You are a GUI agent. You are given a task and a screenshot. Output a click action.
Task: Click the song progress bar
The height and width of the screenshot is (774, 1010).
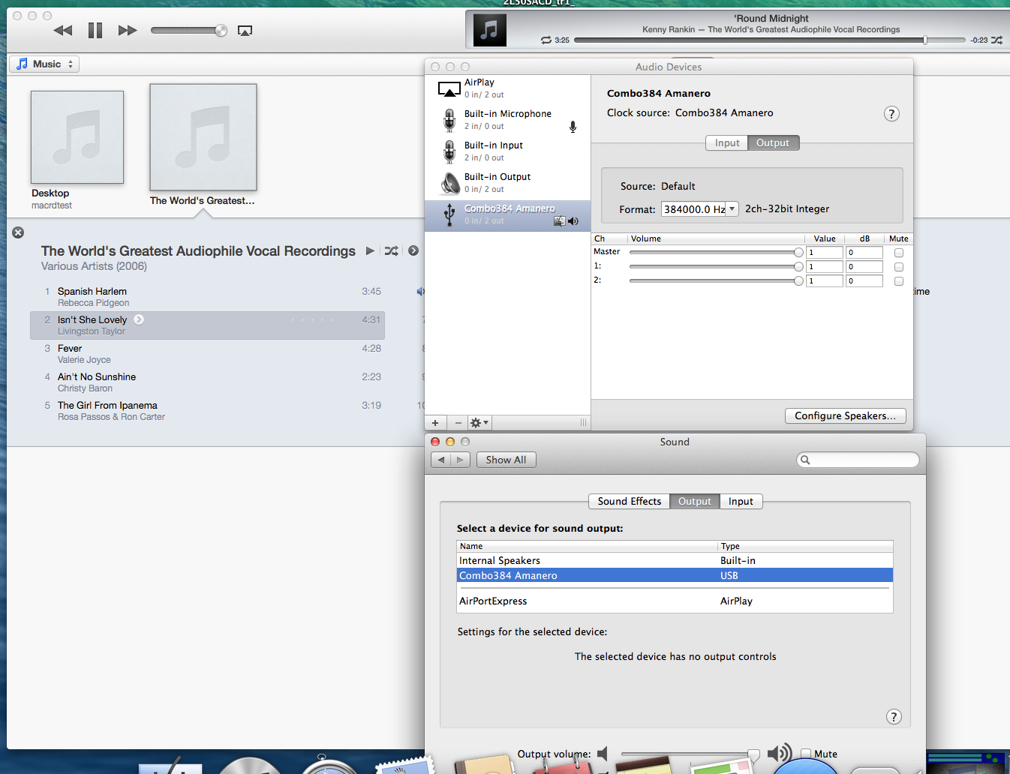[x=769, y=40]
